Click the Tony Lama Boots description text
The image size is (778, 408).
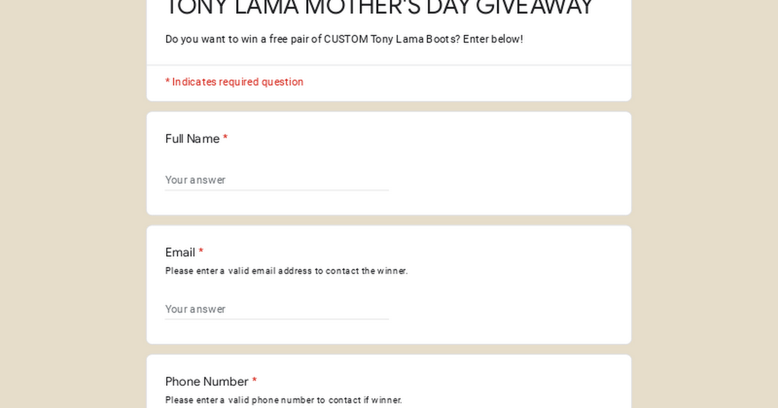[x=344, y=39]
